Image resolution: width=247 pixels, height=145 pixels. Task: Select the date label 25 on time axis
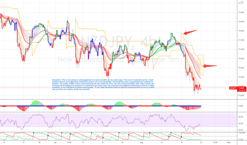(39, 142)
